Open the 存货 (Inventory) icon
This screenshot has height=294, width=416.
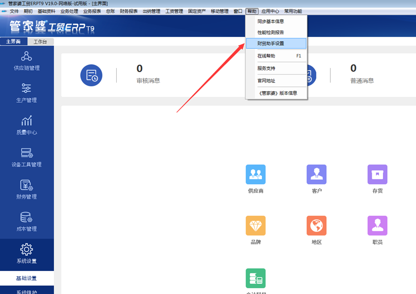pos(377,175)
